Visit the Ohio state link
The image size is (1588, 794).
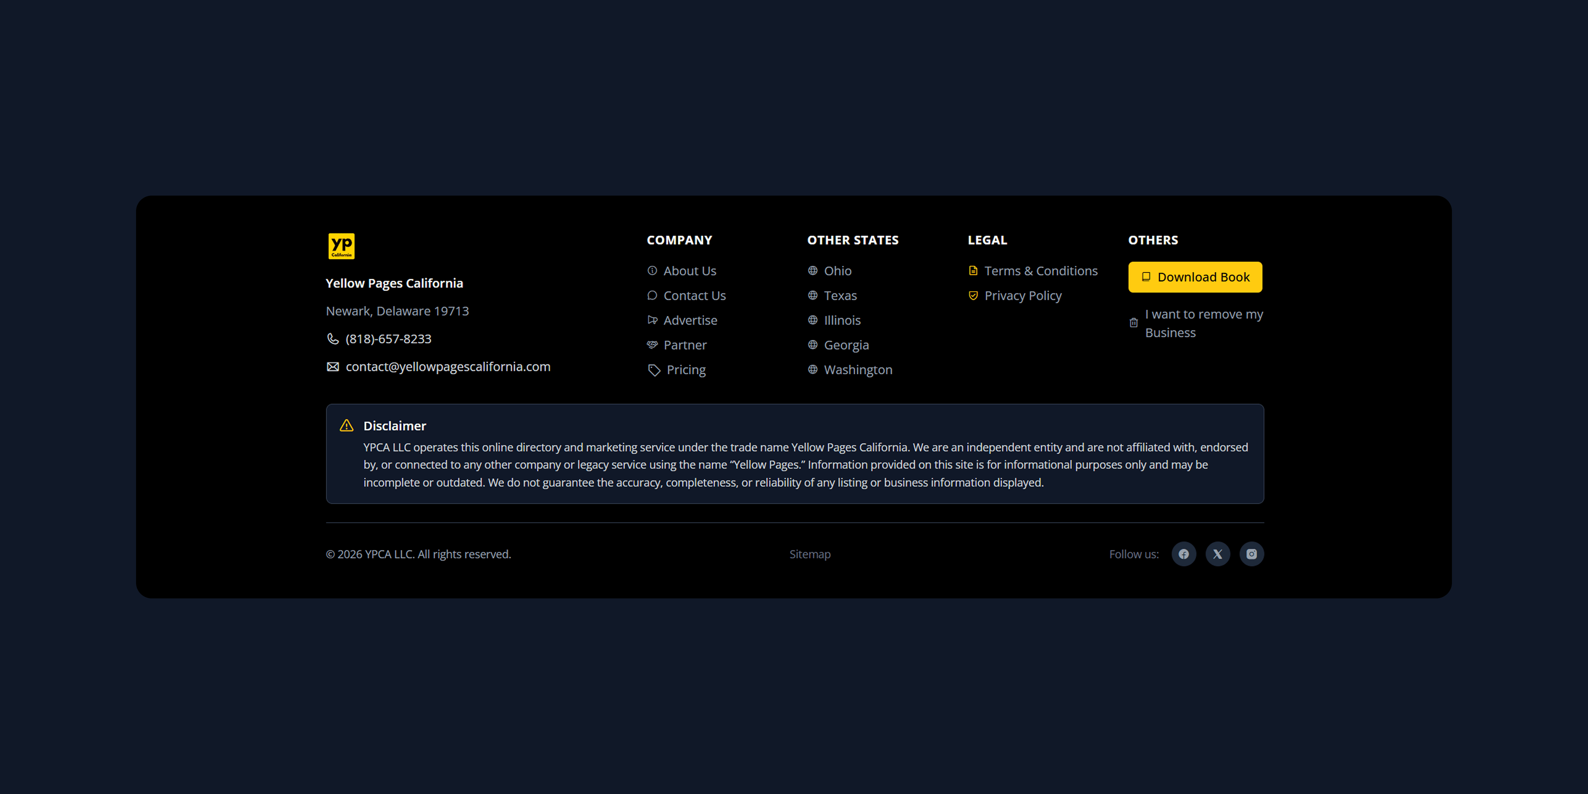837,270
